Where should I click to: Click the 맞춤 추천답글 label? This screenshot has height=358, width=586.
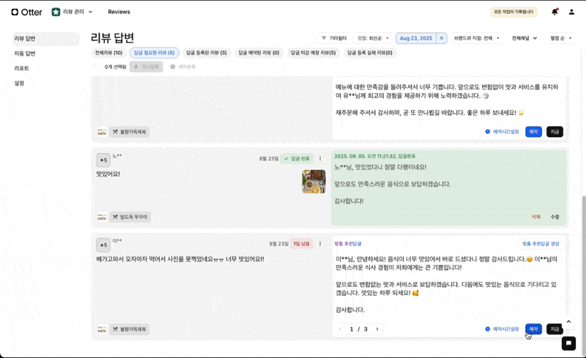point(347,244)
